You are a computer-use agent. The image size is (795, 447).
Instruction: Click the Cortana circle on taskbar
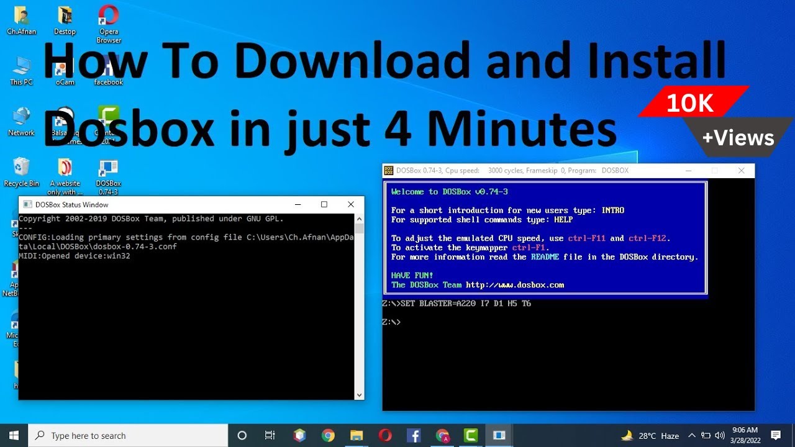click(242, 435)
